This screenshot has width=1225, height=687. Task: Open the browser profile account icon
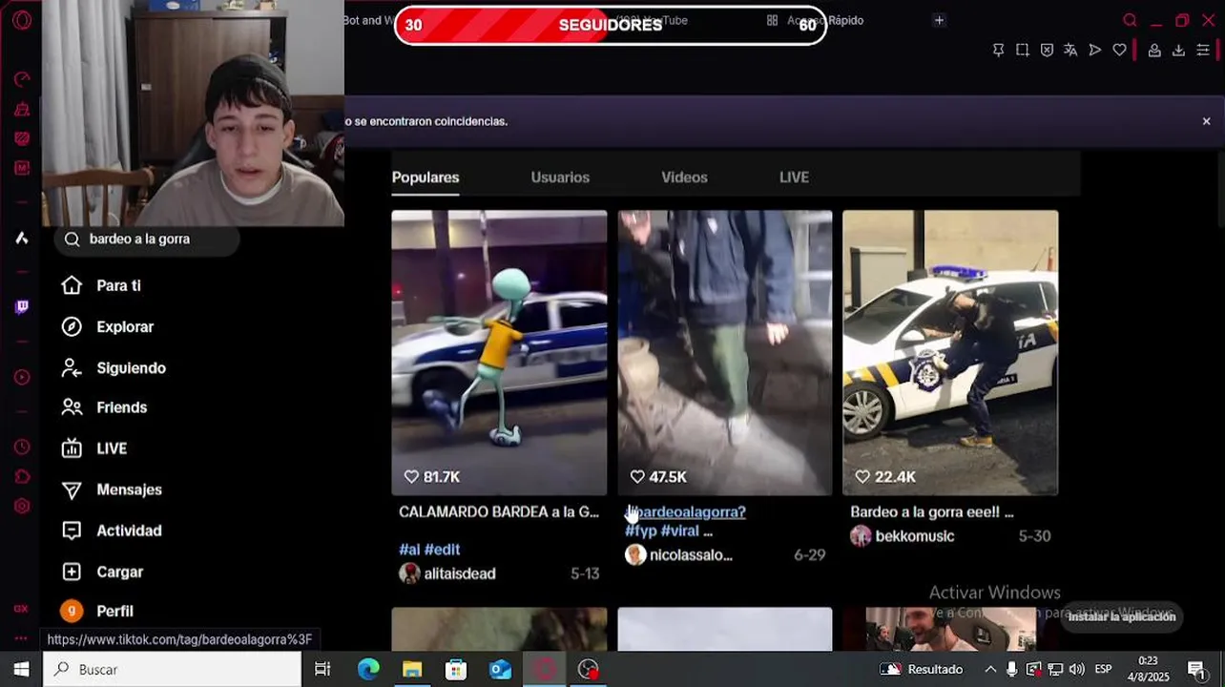[1154, 50]
